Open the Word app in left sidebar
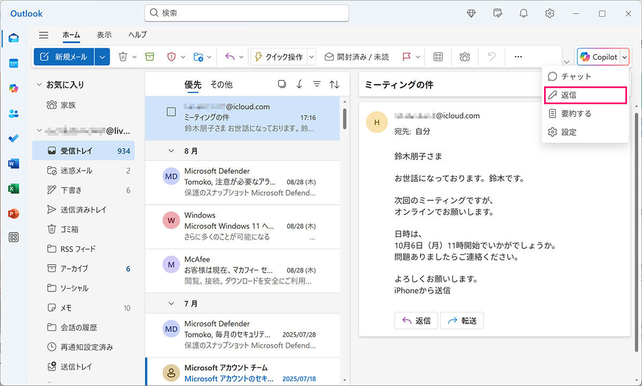This screenshot has height=386, width=642. 13,164
